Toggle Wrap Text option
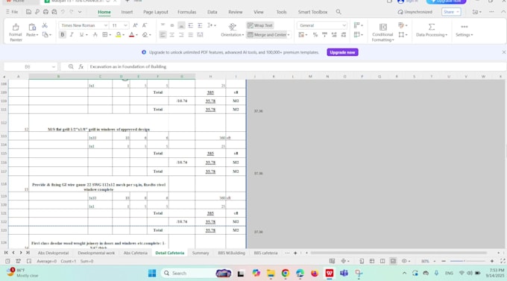 (260, 25)
